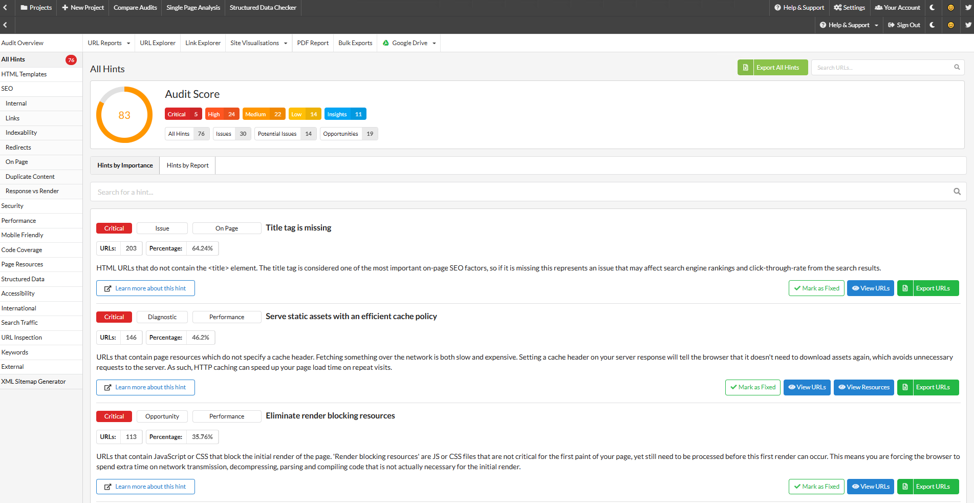Filter by High severity badge
The image size is (974, 503).
click(222, 114)
